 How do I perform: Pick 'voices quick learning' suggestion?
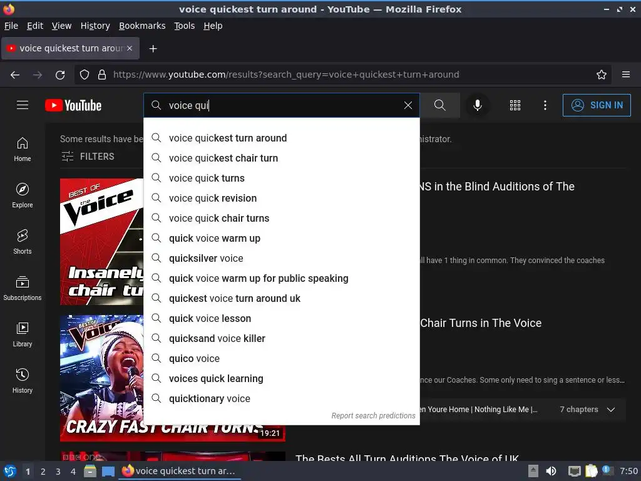pos(282,378)
